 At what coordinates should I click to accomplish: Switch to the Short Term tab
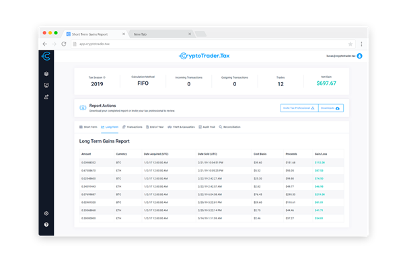(x=88, y=127)
